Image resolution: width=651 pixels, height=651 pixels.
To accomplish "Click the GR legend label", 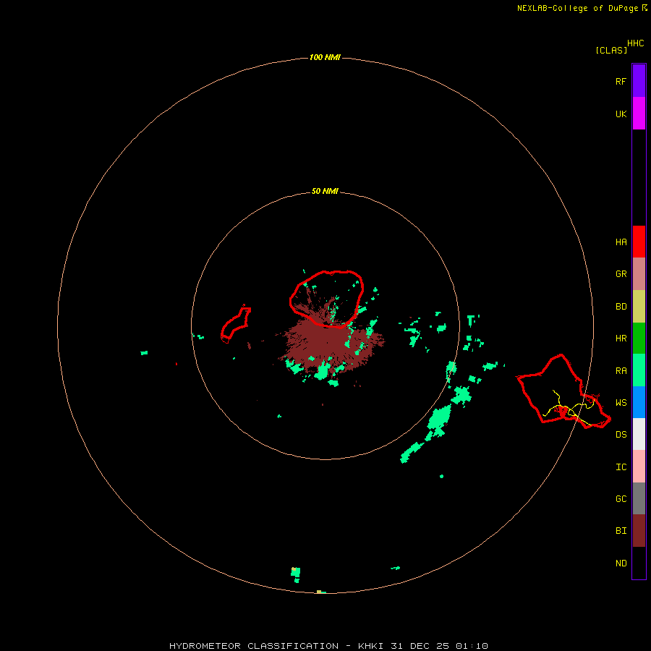I will [621, 274].
